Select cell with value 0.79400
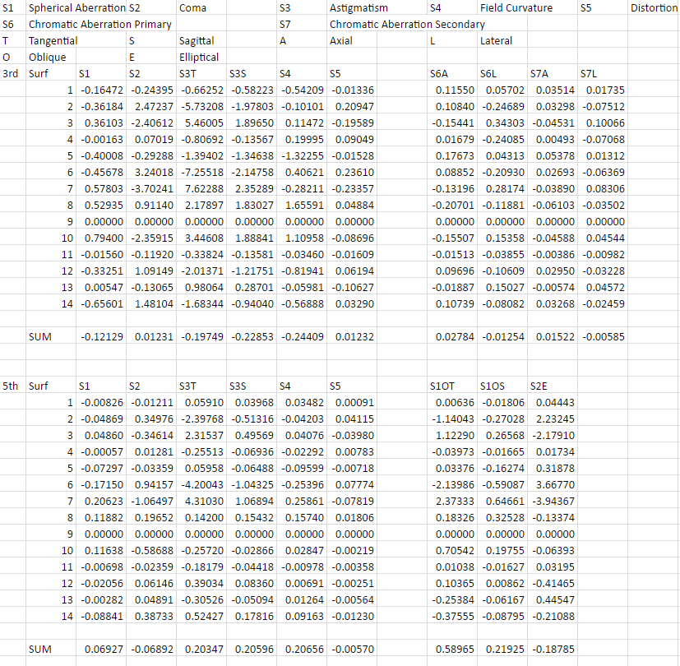 (x=101, y=238)
